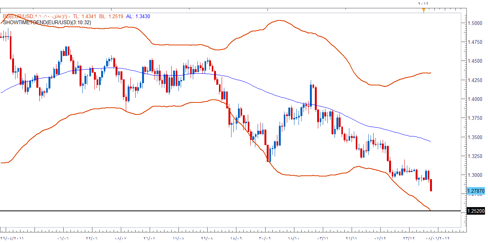The image size is (488, 243).
Task: Click the orange 2012 year marker triangle
Action: (424, 10)
